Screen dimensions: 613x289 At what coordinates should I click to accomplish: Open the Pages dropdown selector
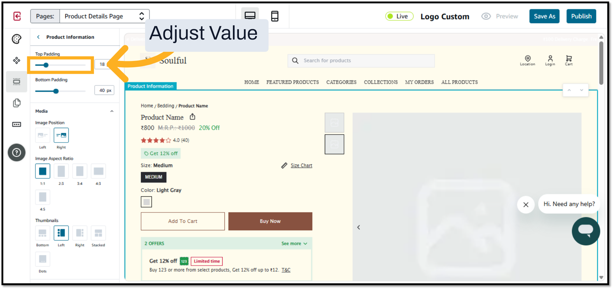pyautogui.click(x=104, y=16)
